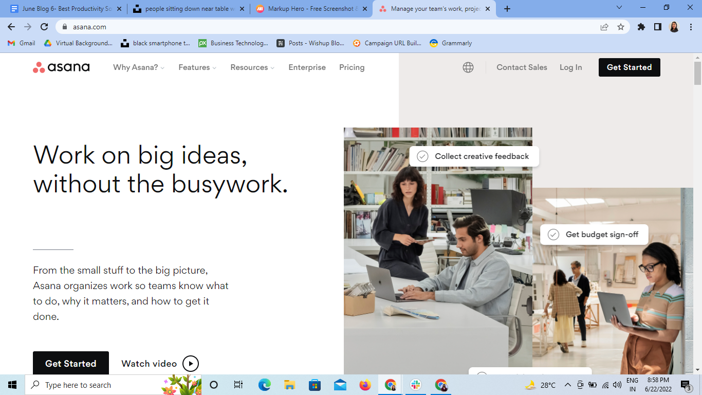This screenshot has width=702, height=395.
Task: Open the Enterprise page link
Action: click(x=307, y=67)
